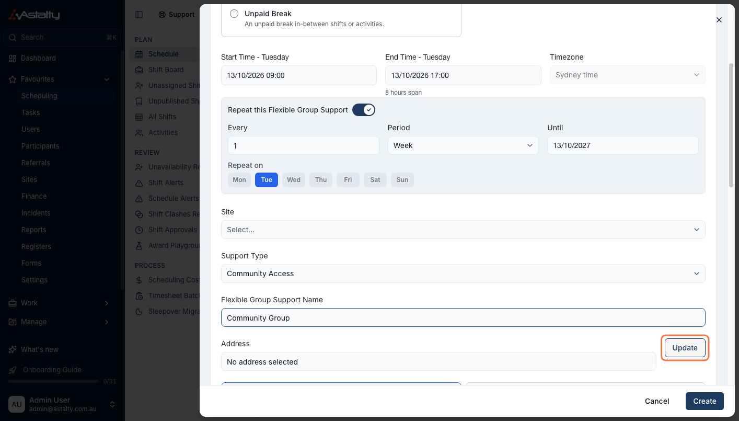Click the Onboarding Guide rocket icon
The width and height of the screenshot is (739, 421).
(x=13, y=370)
